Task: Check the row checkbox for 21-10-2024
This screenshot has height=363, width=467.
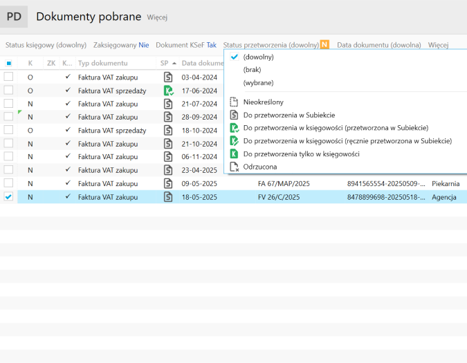Action: tap(8, 143)
